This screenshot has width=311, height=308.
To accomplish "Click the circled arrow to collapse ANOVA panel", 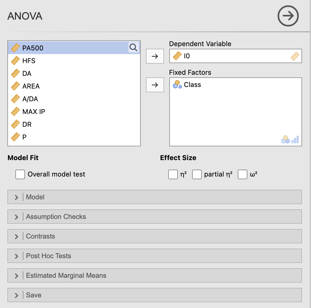I will tap(288, 16).
